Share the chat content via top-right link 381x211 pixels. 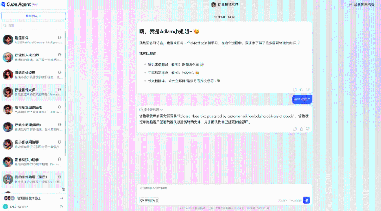362,4
